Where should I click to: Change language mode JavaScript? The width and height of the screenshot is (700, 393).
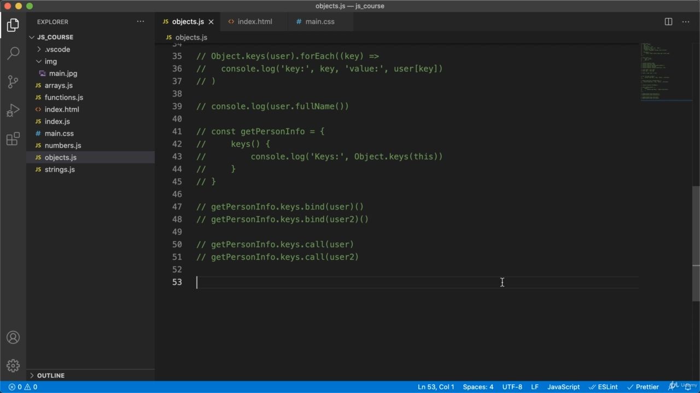click(563, 387)
